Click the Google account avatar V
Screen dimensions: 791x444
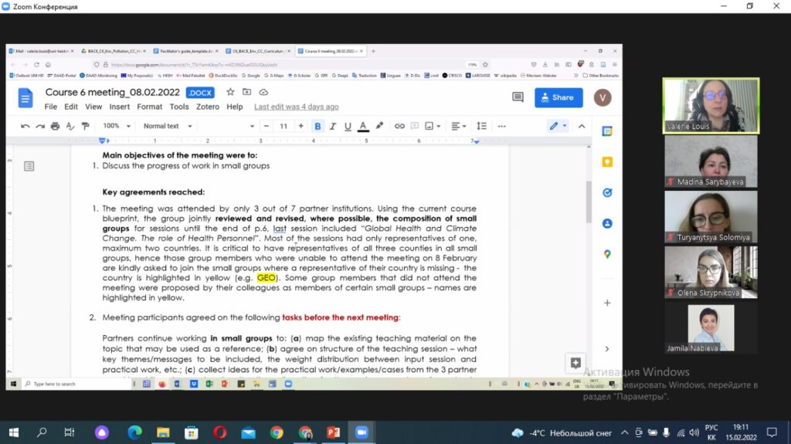603,98
